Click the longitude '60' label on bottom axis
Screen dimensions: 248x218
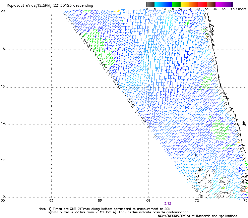pyautogui.click(x=3, y=201)
